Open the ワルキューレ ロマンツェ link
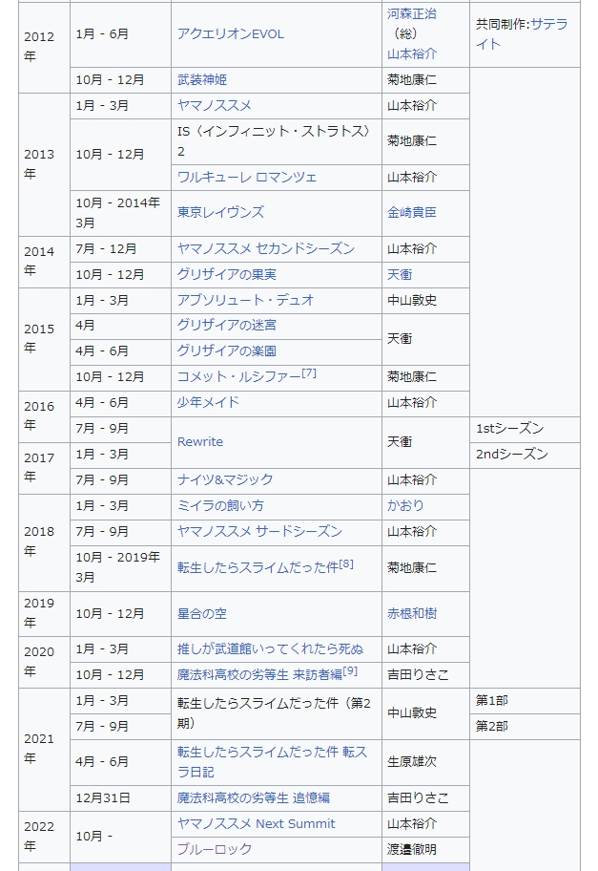The image size is (598, 871). (247, 178)
